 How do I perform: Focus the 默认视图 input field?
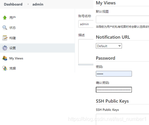122,19
